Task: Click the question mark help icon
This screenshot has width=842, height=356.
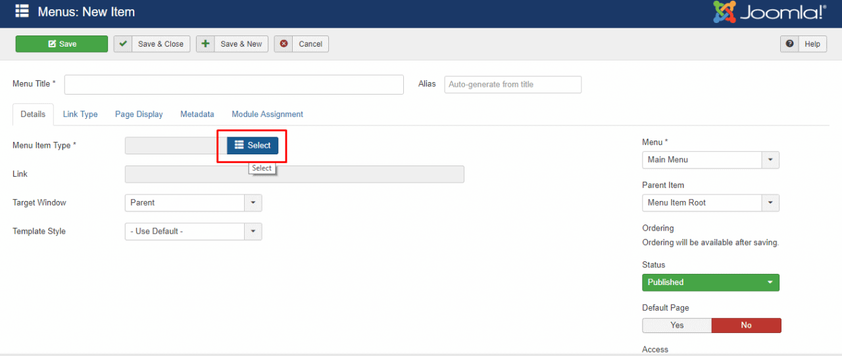Action: click(789, 44)
